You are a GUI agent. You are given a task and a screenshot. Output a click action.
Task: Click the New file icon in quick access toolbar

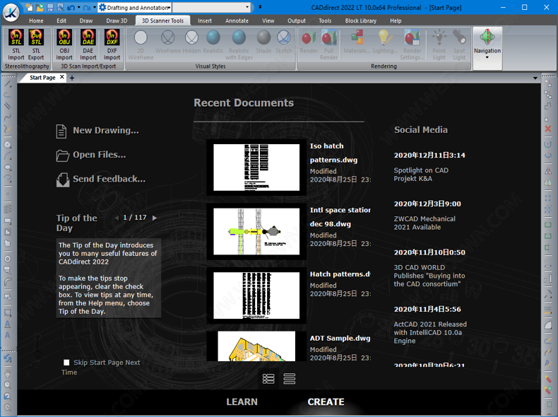[30, 8]
